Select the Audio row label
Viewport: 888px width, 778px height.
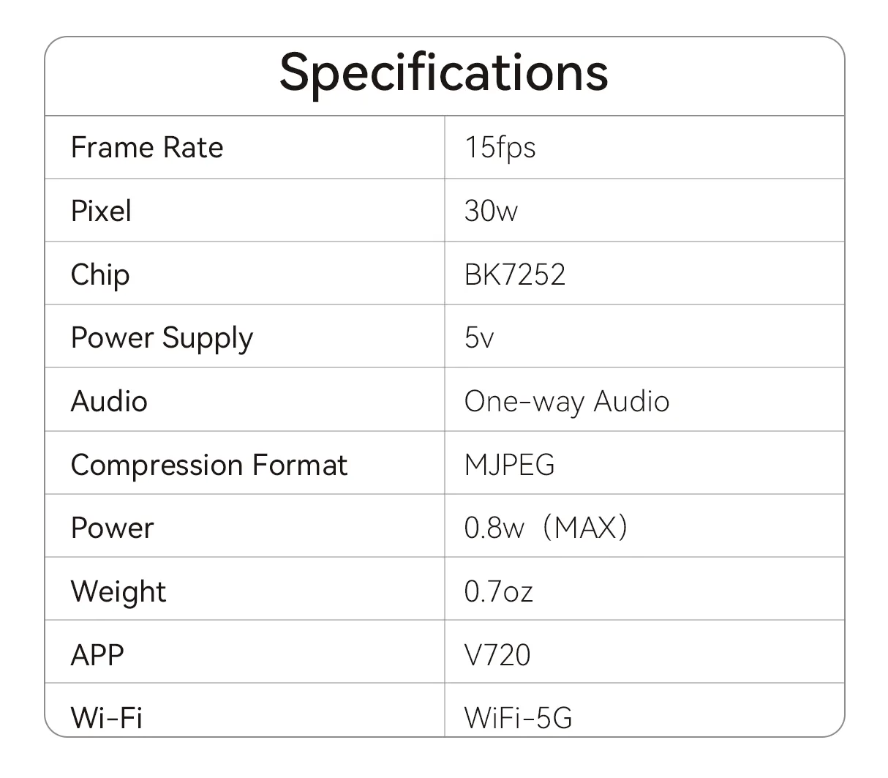(109, 402)
